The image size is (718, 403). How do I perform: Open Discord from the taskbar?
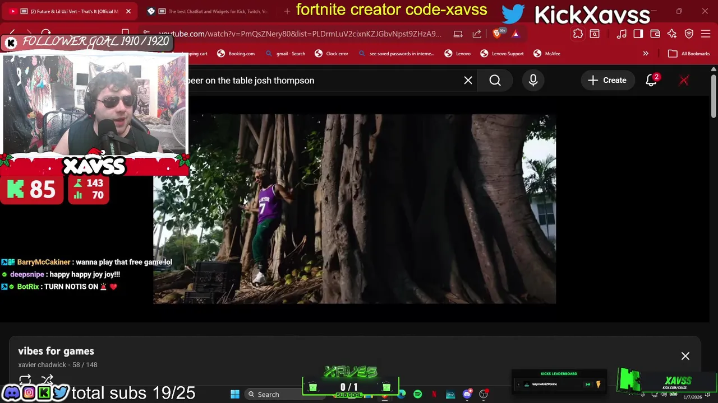point(467,394)
